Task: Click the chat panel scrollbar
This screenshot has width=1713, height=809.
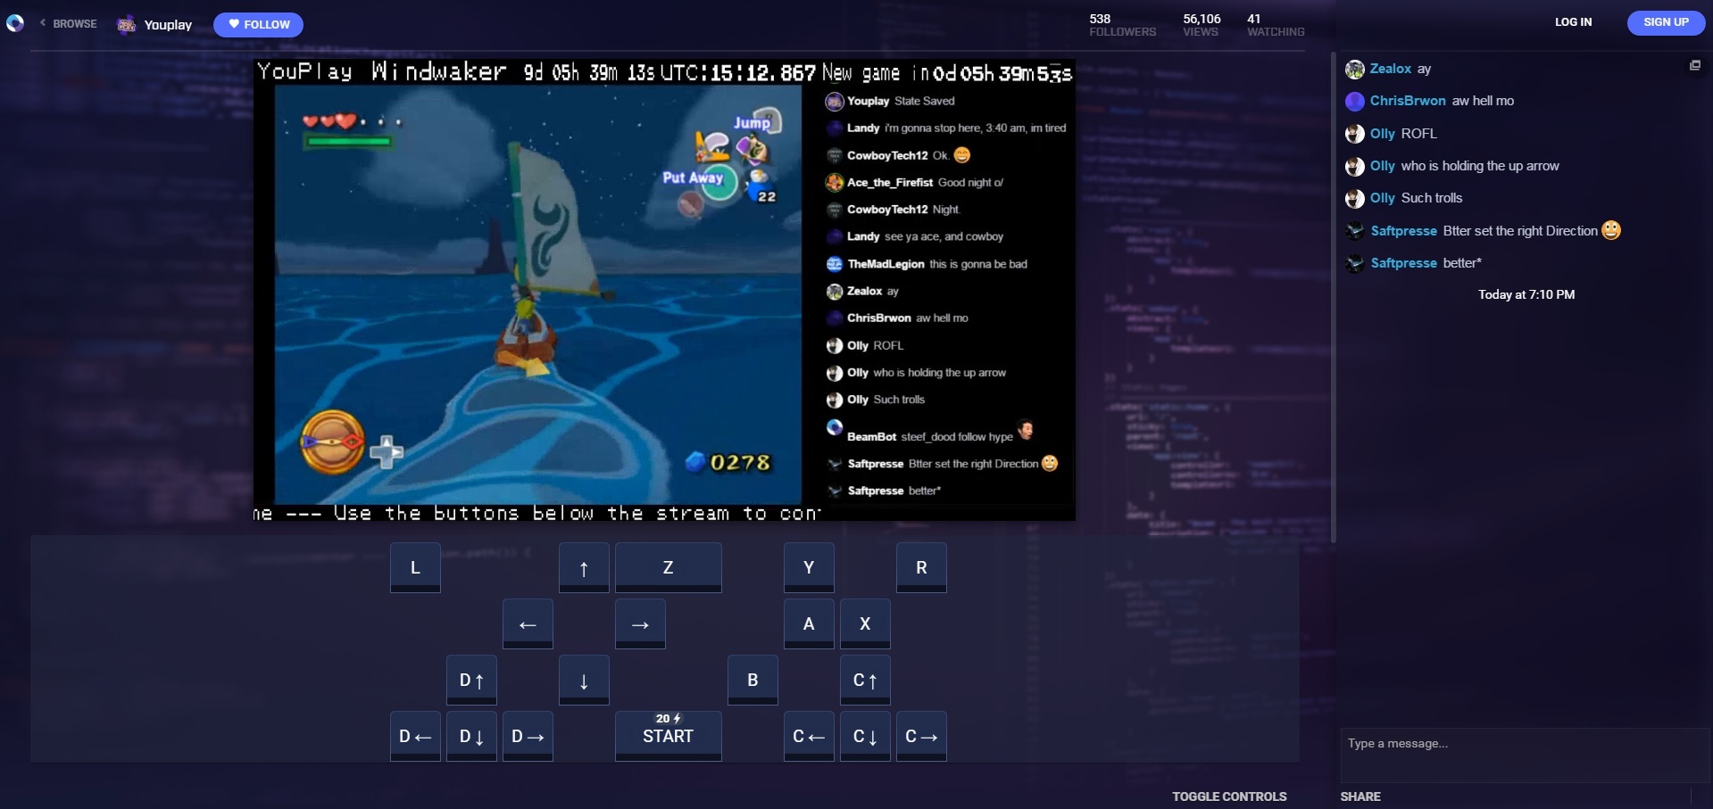Action: pos(1333,296)
